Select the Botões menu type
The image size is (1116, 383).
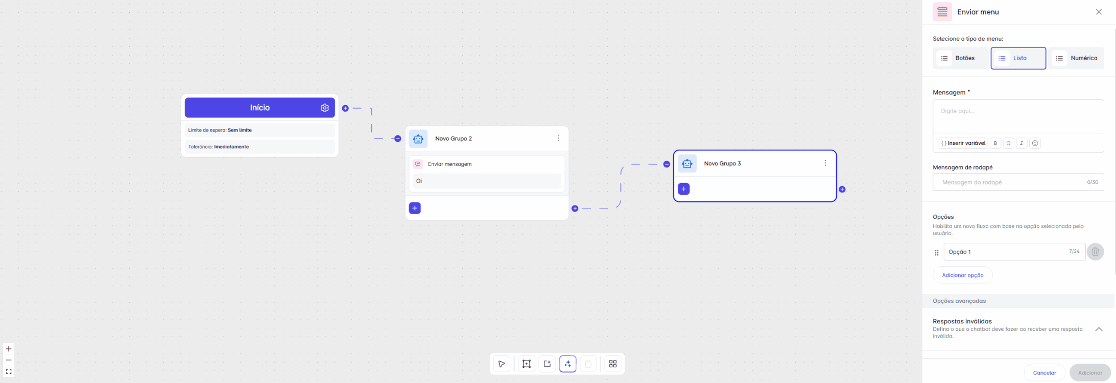[x=960, y=58]
